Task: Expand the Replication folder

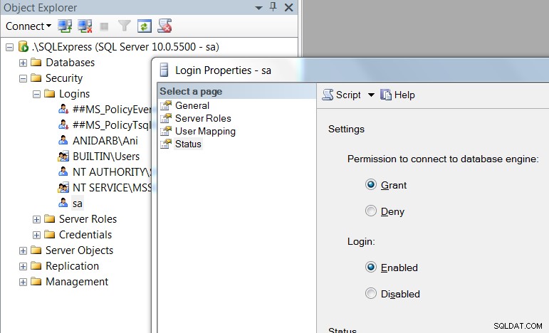Action: 23,267
